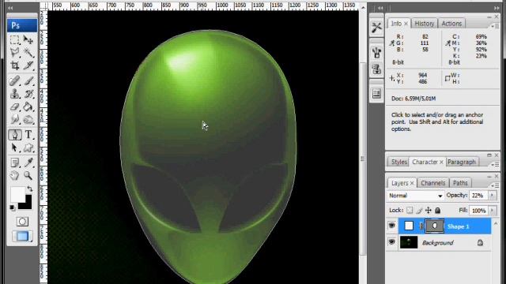This screenshot has width=506, height=284.
Task: Select the Zoom magnifier tool
Action: [28, 175]
